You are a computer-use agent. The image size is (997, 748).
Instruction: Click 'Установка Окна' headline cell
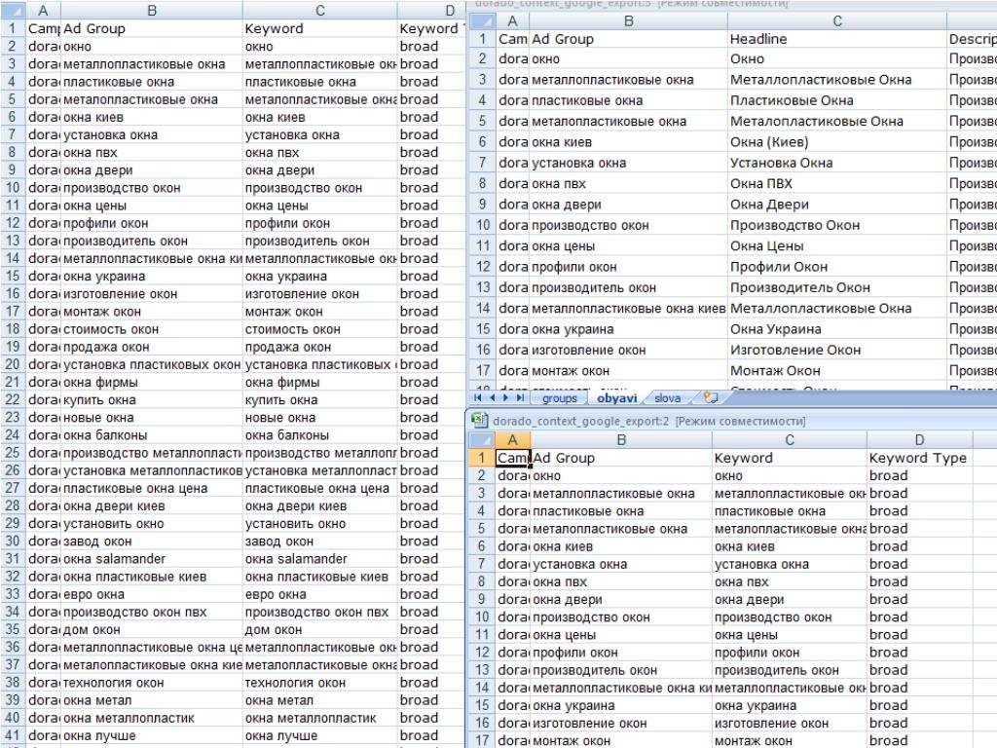[x=837, y=163]
